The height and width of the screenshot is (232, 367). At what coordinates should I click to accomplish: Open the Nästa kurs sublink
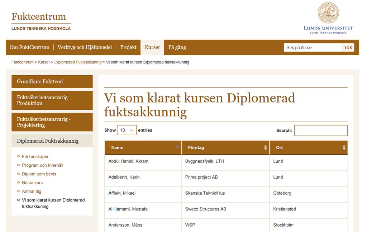[32, 183]
